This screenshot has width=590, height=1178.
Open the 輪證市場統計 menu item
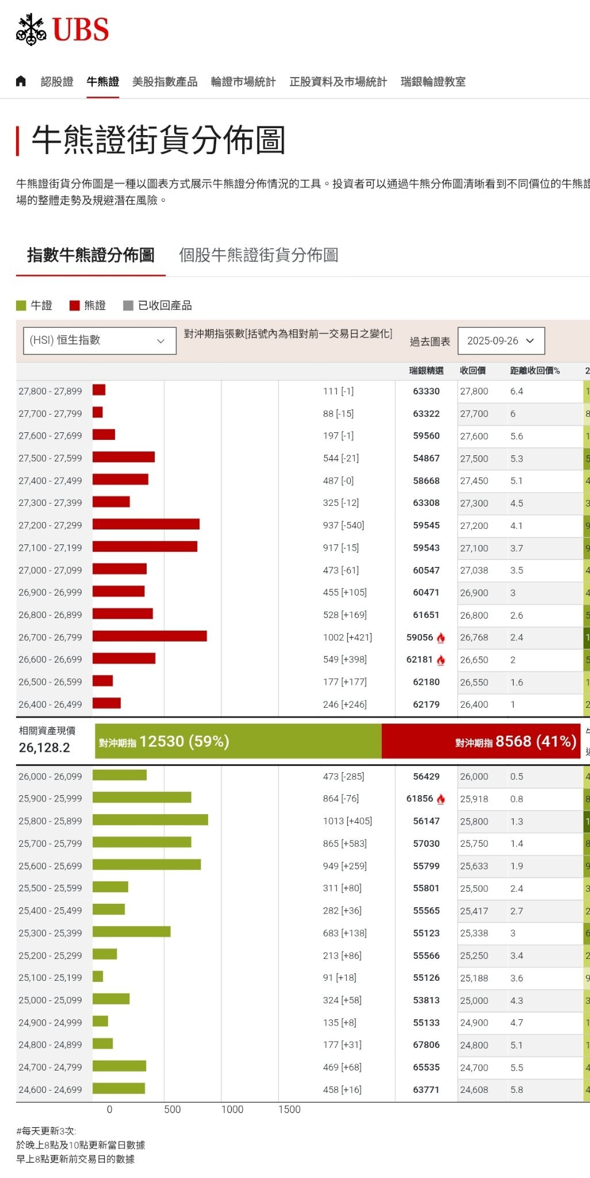pyautogui.click(x=243, y=82)
